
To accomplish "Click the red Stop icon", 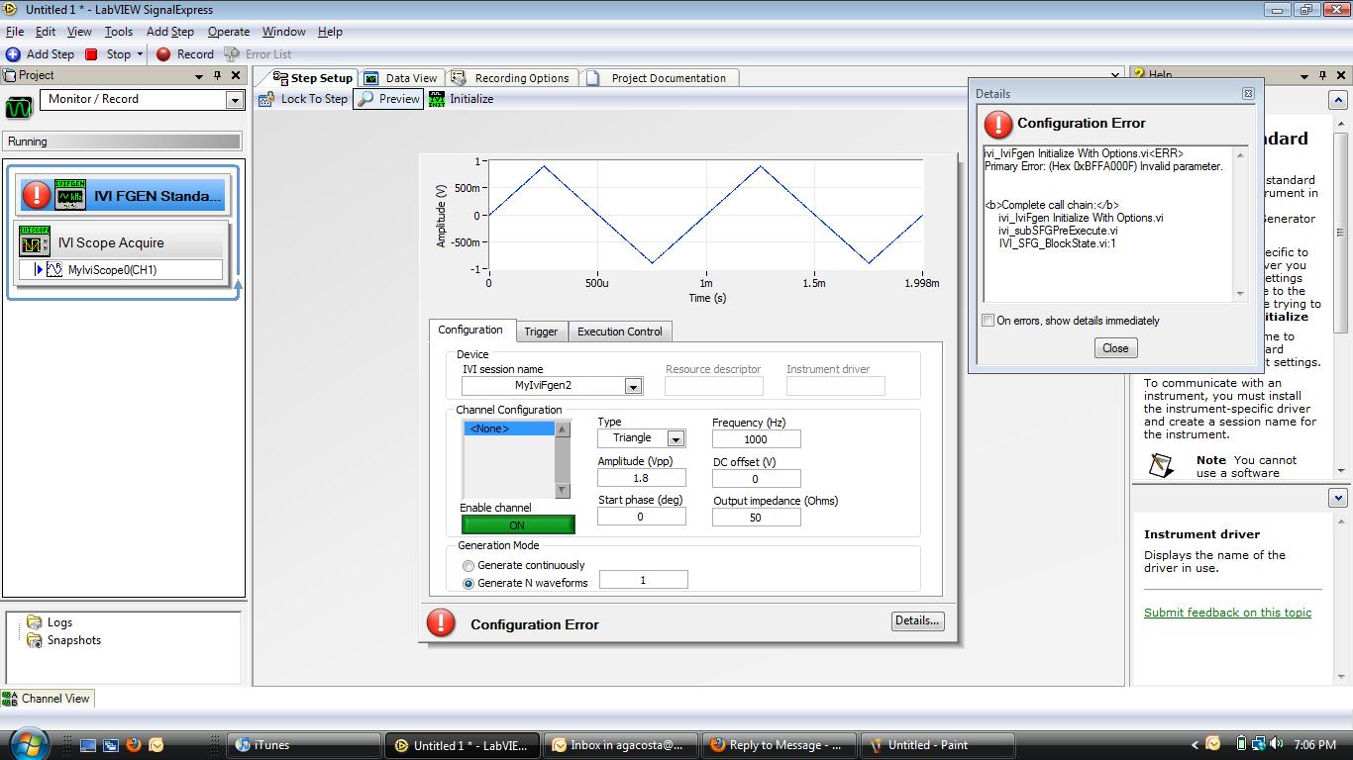I will click(x=92, y=54).
